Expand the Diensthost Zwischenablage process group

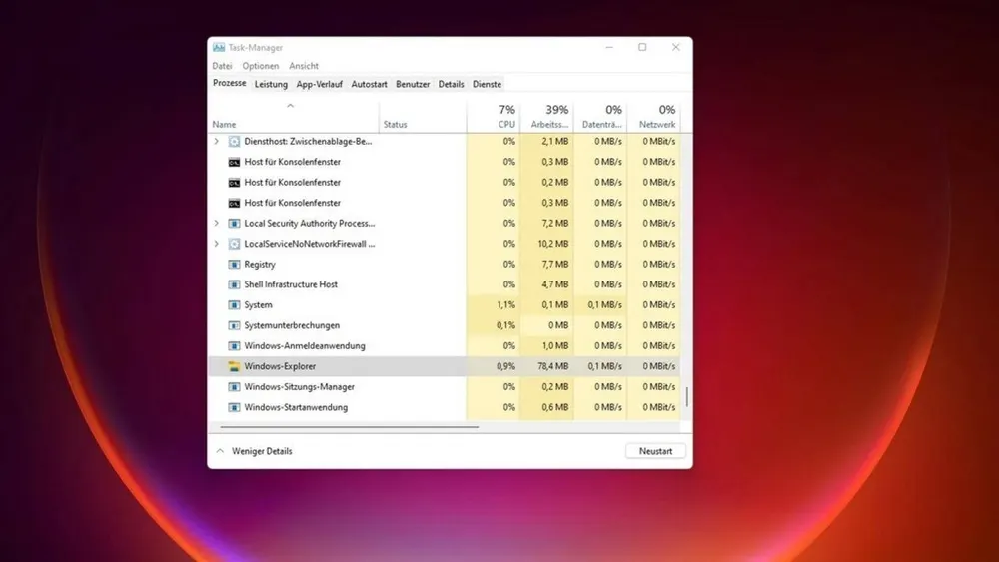tap(217, 142)
